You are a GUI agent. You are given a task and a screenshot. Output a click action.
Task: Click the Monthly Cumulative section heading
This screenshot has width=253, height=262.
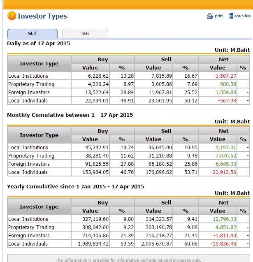(70, 115)
